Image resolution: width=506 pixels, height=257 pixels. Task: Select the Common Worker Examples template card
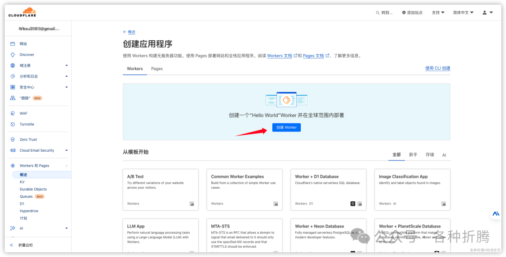click(244, 190)
